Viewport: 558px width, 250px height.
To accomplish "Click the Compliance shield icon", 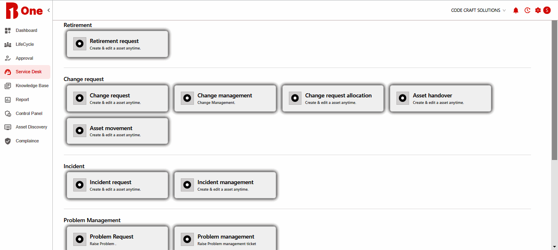I will tap(8, 141).
